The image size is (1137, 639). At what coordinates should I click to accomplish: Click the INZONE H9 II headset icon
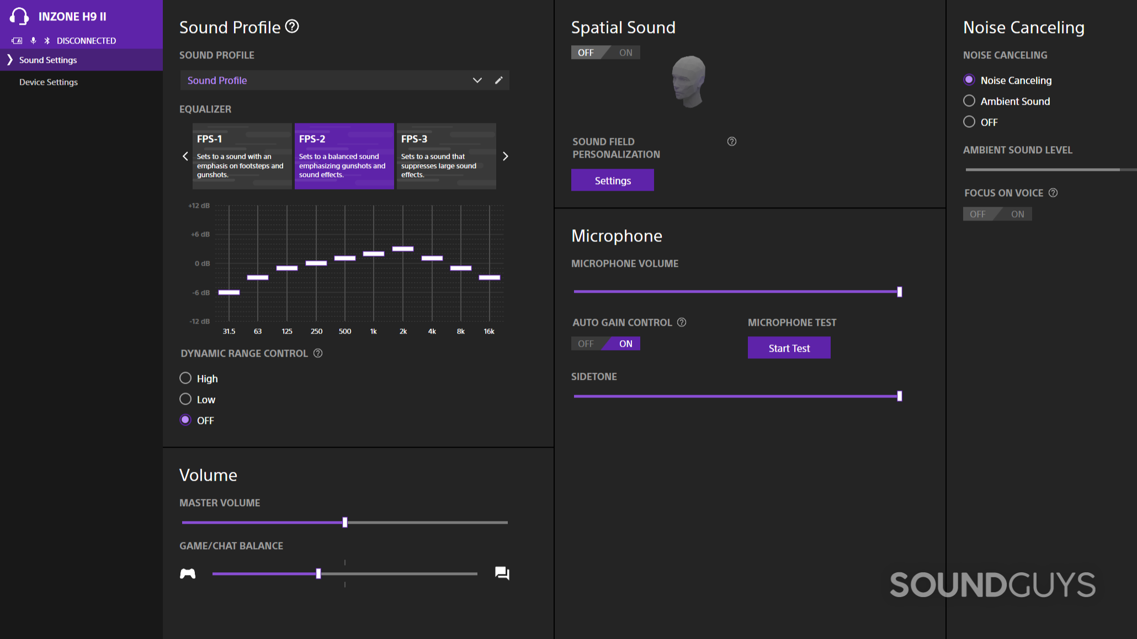click(x=19, y=16)
